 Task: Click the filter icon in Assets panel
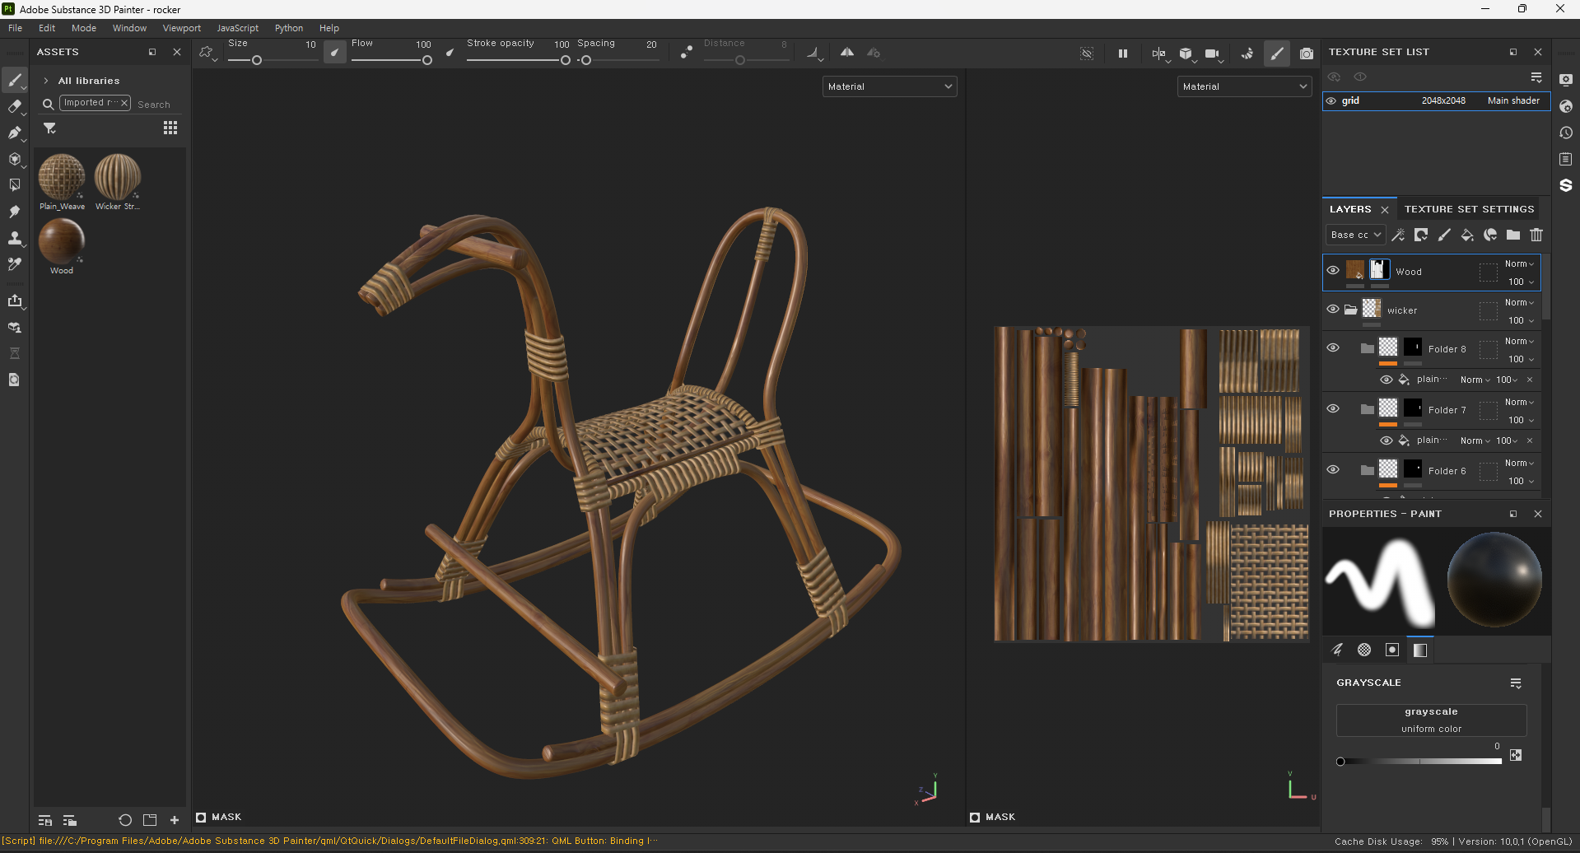(50, 128)
